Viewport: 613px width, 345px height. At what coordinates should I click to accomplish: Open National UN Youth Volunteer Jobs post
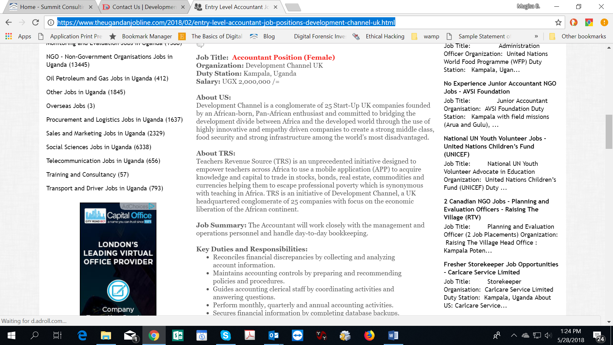(495, 146)
